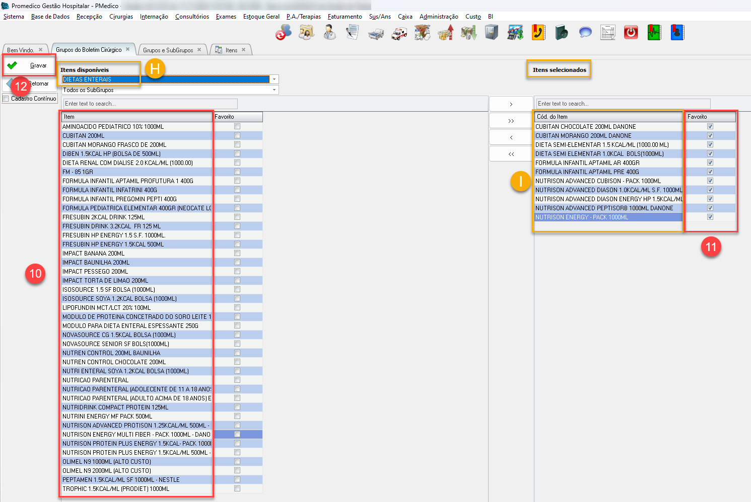Open the Faturamento menu
Image resolution: width=751 pixels, height=502 pixels.
[345, 17]
